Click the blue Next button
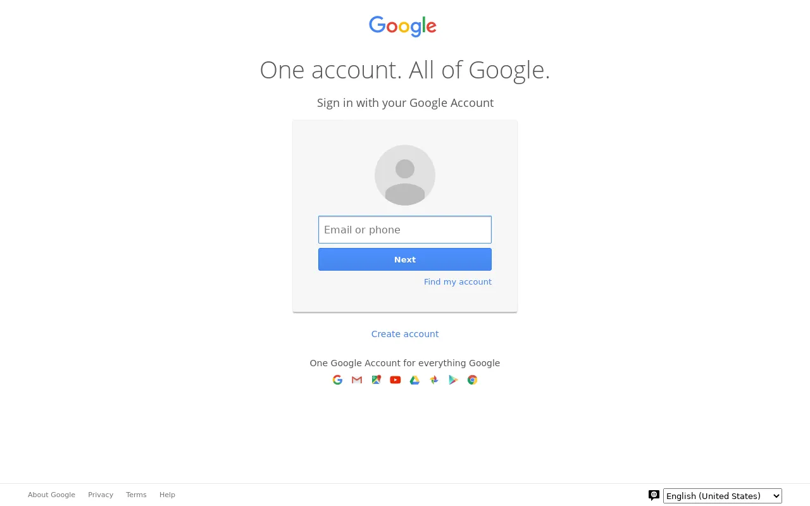This screenshot has height=506, width=810. point(405,259)
